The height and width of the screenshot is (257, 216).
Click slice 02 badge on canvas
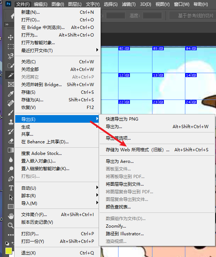tap(124, 49)
